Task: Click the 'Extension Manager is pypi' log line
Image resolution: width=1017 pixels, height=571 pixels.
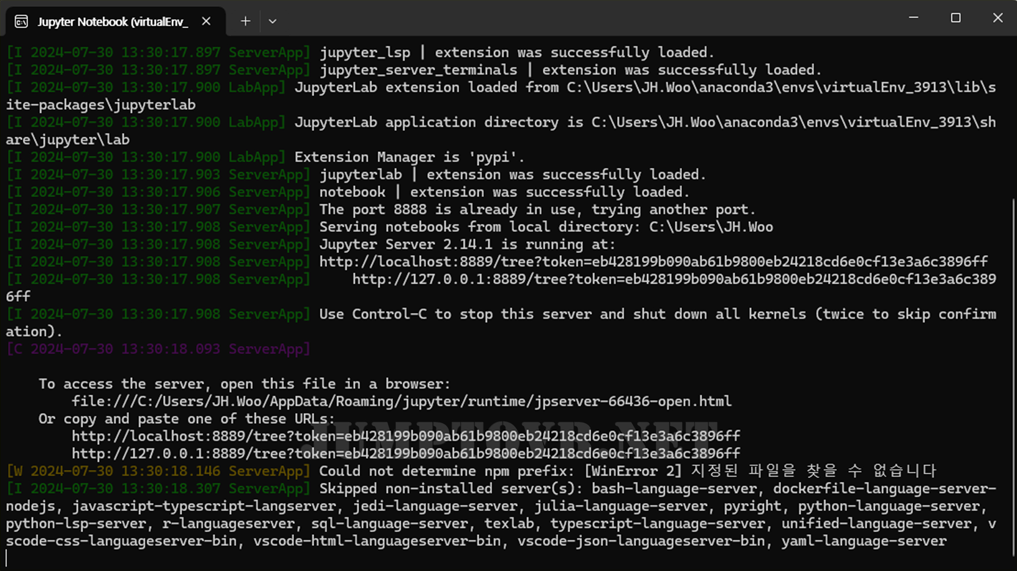Action: pos(409,157)
